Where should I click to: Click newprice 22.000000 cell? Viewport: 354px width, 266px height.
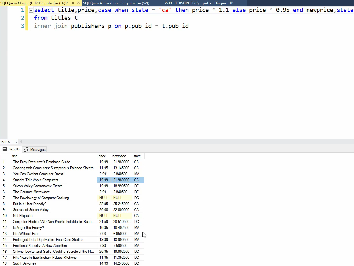(x=121, y=210)
